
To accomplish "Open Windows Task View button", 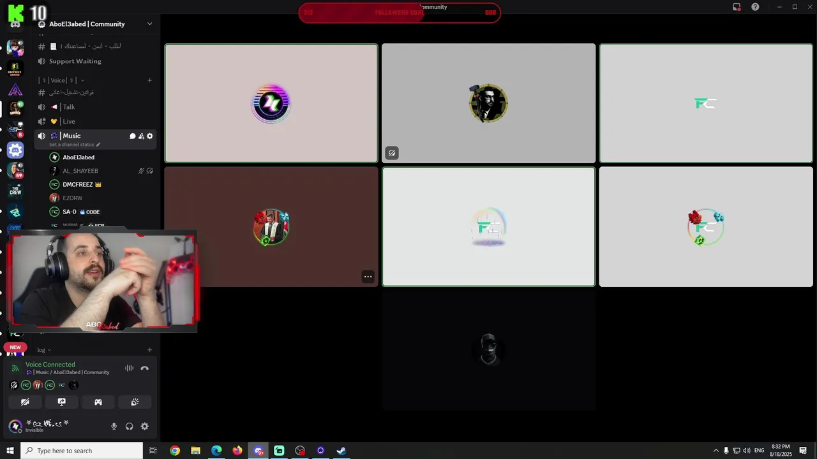I will click(153, 451).
